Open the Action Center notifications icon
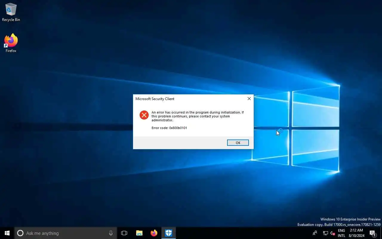Viewport: 382px width, 239px height. point(373,233)
